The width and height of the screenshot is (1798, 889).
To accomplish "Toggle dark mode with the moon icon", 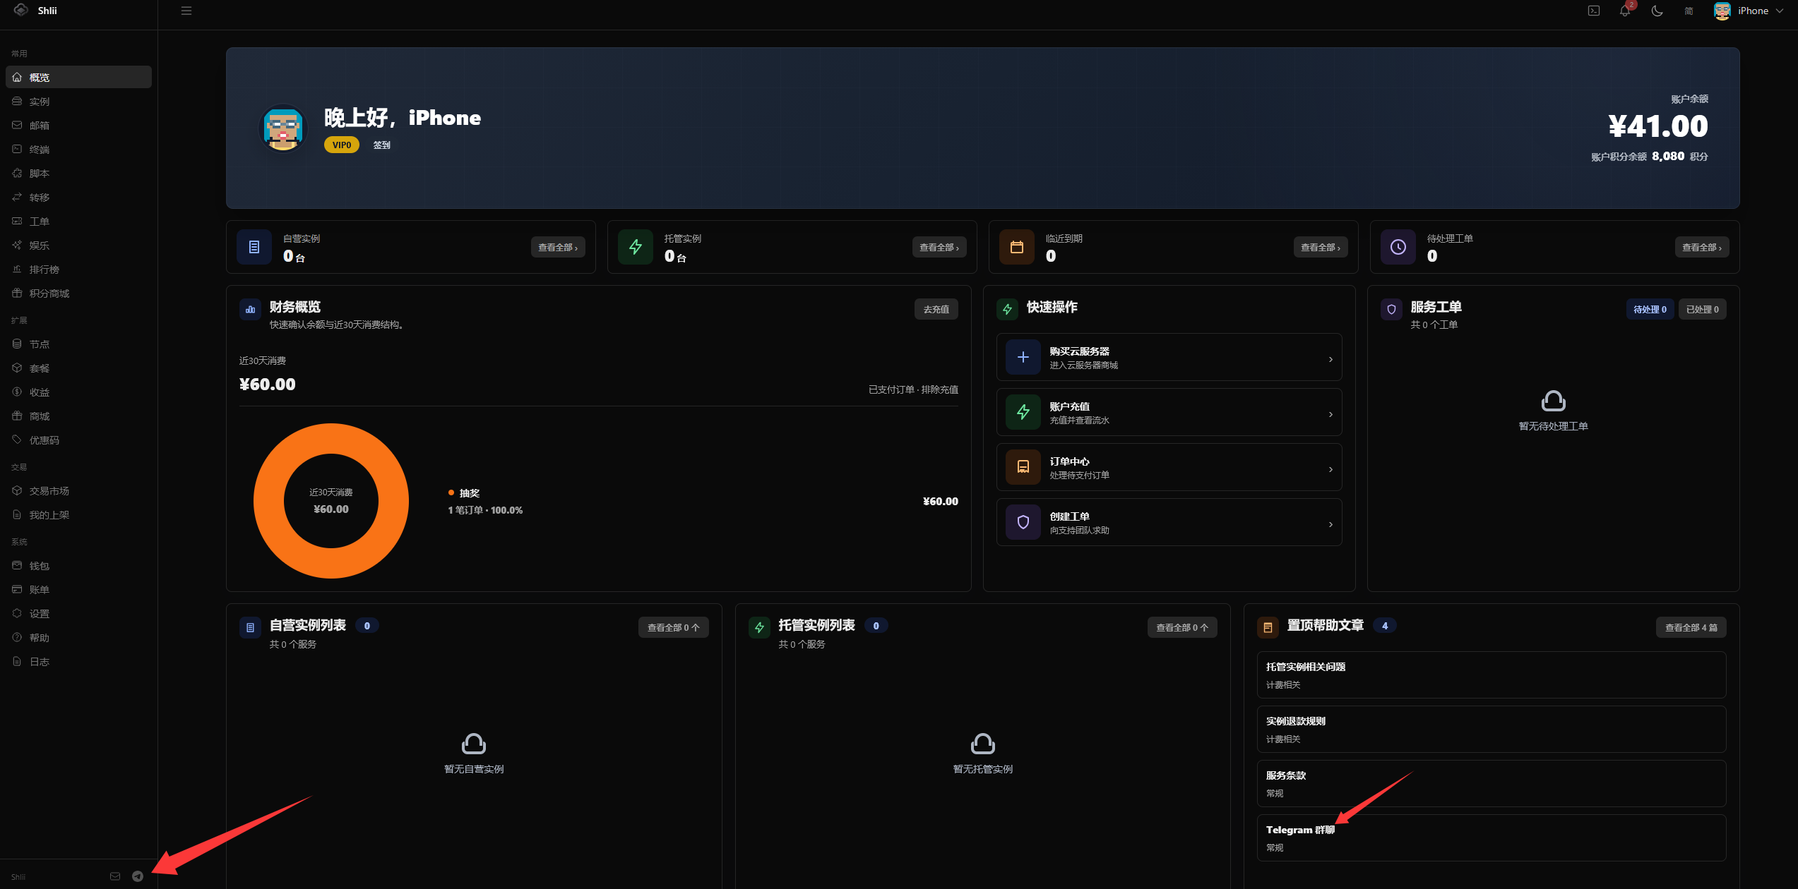I will [x=1657, y=11].
